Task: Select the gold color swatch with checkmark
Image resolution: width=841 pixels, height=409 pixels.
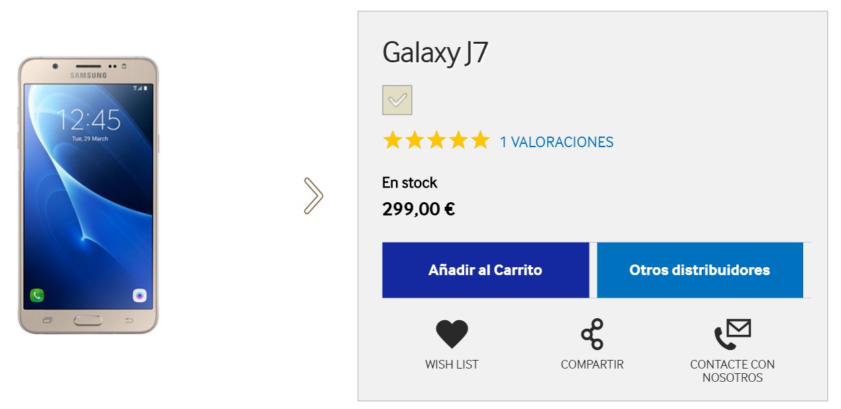Action: tap(397, 100)
